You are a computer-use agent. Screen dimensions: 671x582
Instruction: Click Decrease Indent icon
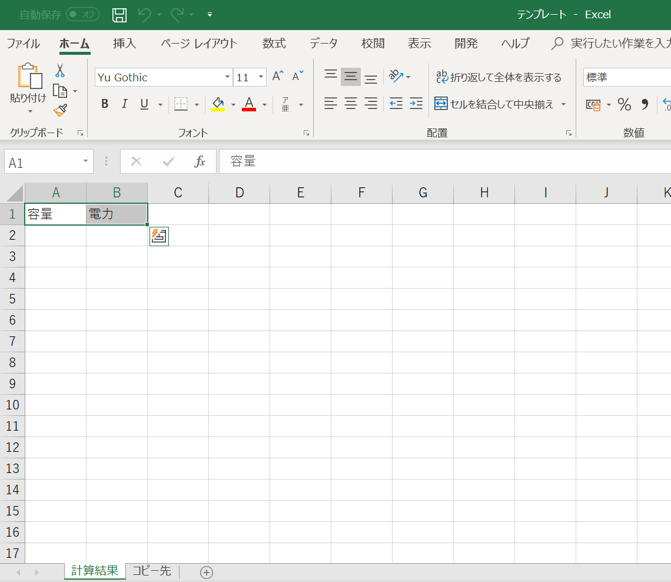(x=396, y=104)
